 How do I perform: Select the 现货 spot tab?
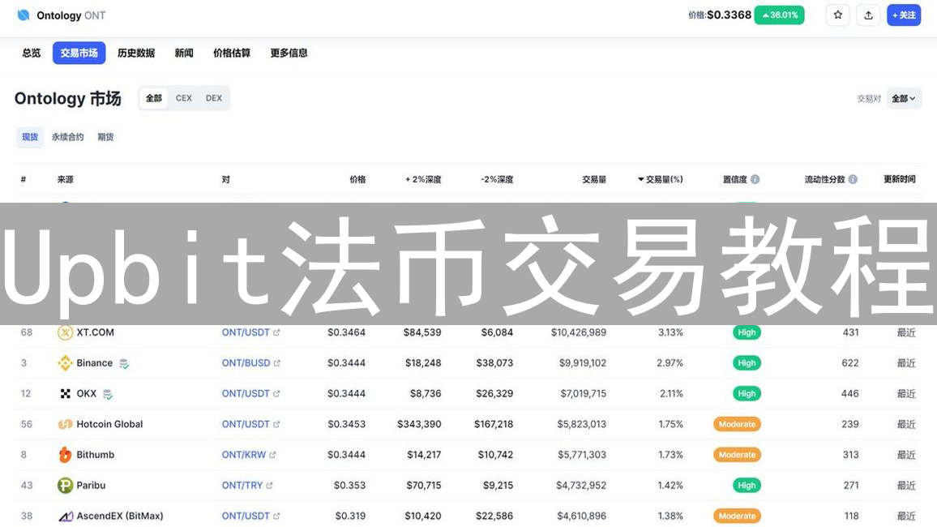coord(30,137)
